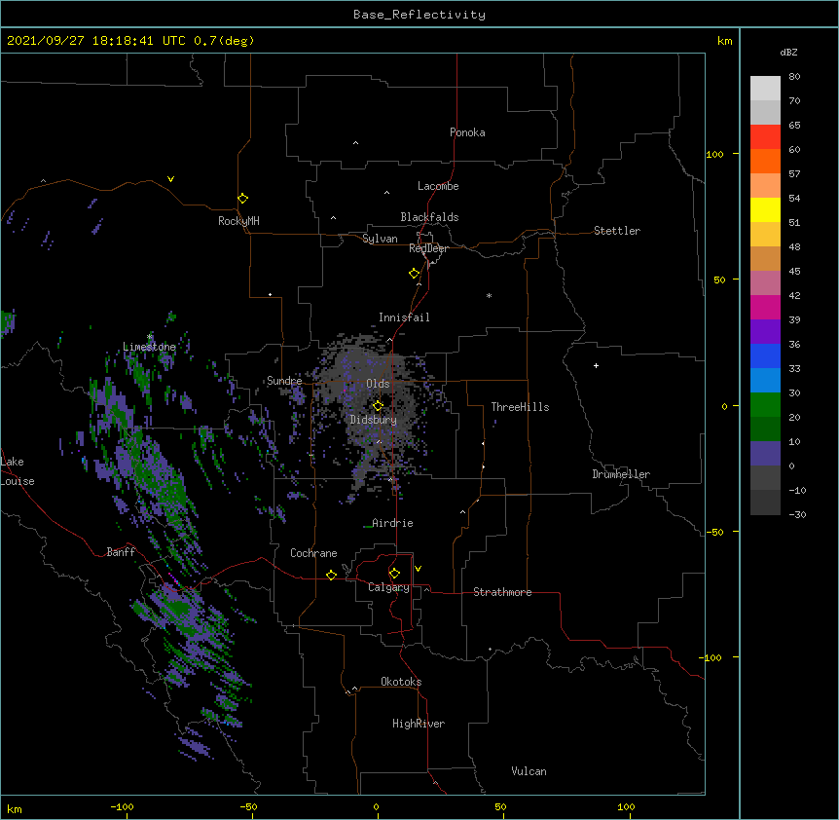Click the 100 km mark on right axis
Screen dimensions: 839x820
714,154
